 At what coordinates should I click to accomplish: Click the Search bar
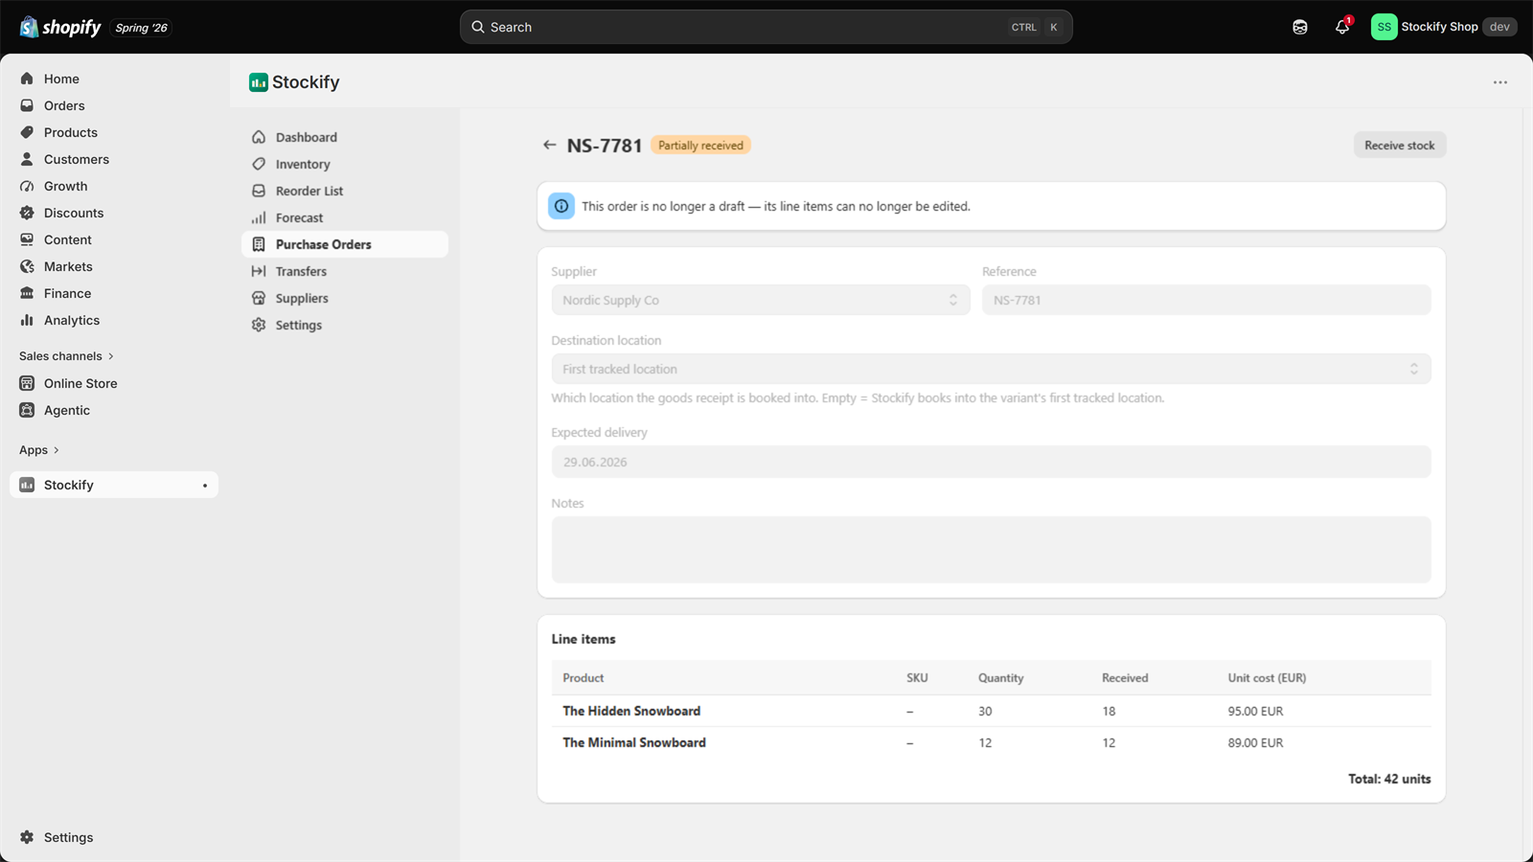(766, 27)
